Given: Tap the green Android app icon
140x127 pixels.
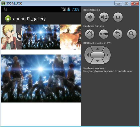Looking at the screenshot, I should (8, 18).
